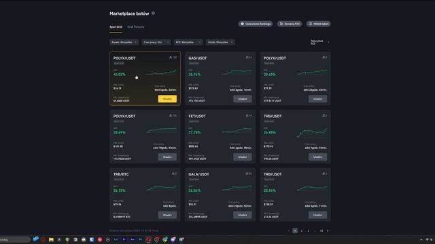Go to the next results page arrow
Viewport: 435px width, 244px height.
pos(328,230)
